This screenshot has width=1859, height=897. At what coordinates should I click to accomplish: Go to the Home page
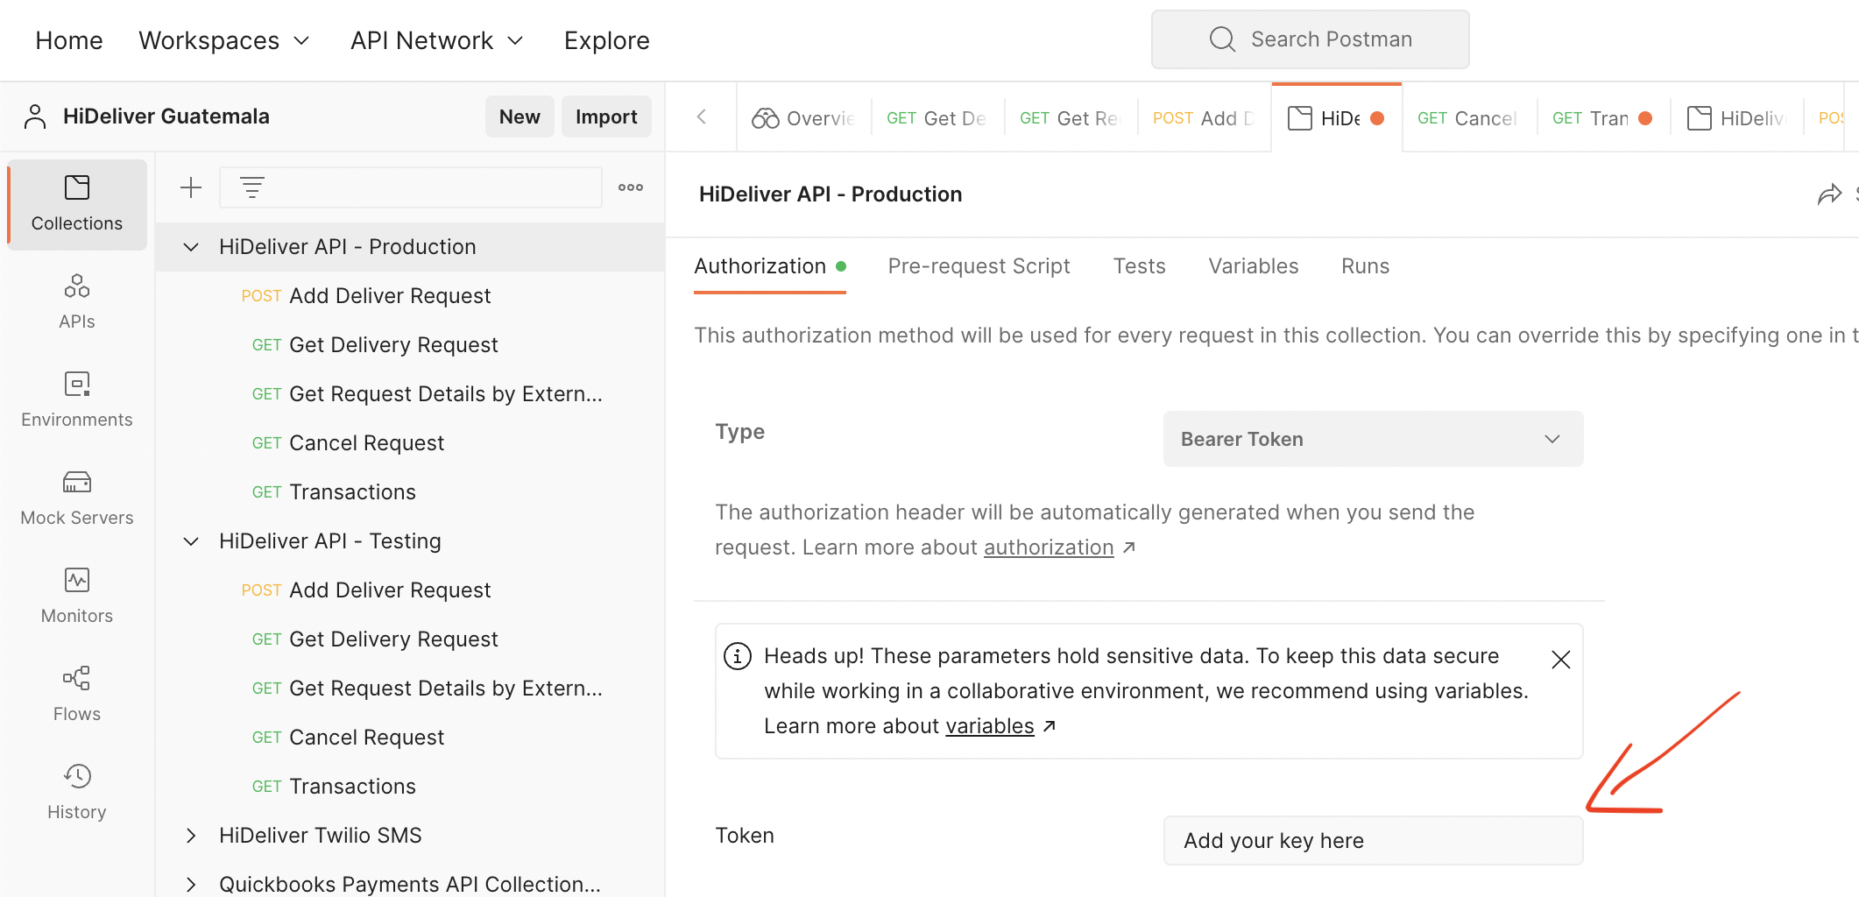pos(69,40)
